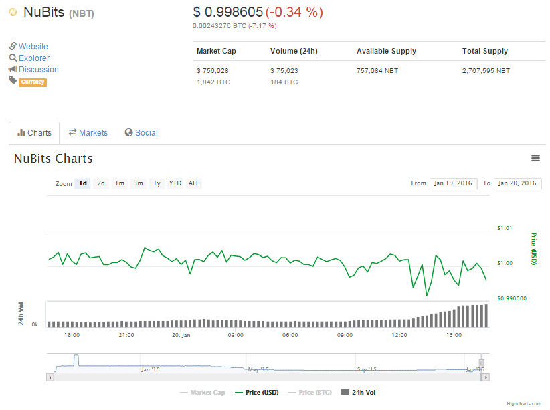550x410 pixels.
Task: Click the 20. Jan x-axis label
Action: [181, 335]
